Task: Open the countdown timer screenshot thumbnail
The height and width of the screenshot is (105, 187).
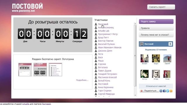Action: coord(40,70)
